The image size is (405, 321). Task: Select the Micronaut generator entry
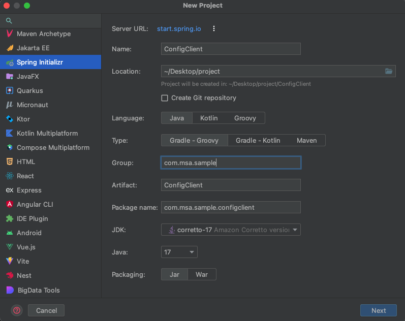click(51, 105)
